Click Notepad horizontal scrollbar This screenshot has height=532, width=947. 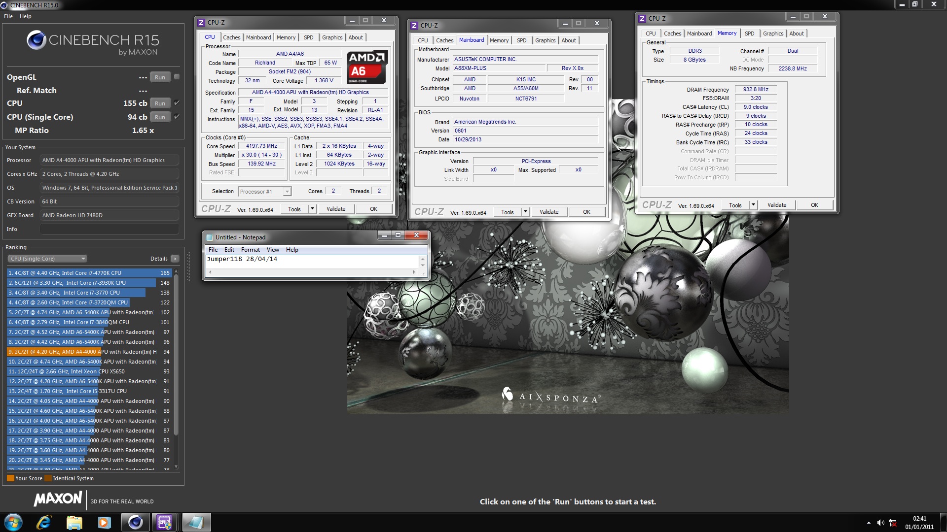[312, 272]
